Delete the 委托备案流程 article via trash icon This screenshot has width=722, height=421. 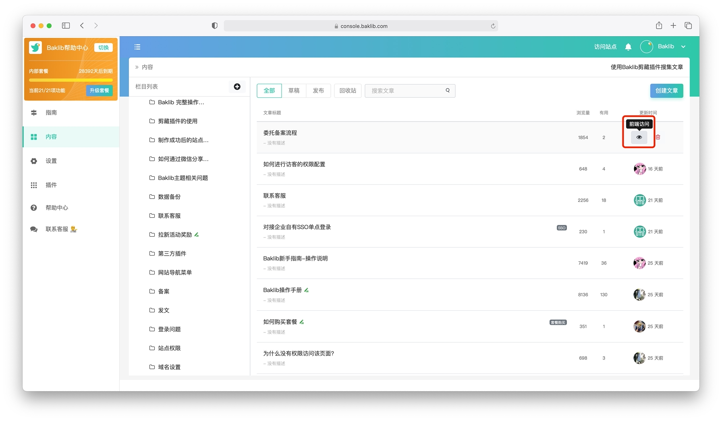click(658, 137)
